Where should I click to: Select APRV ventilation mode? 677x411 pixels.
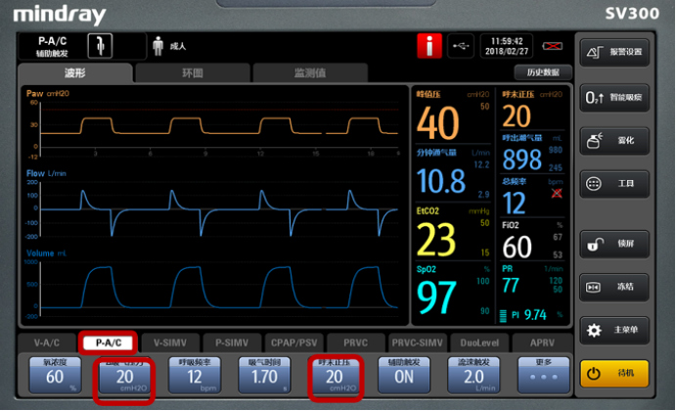(x=542, y=342)
